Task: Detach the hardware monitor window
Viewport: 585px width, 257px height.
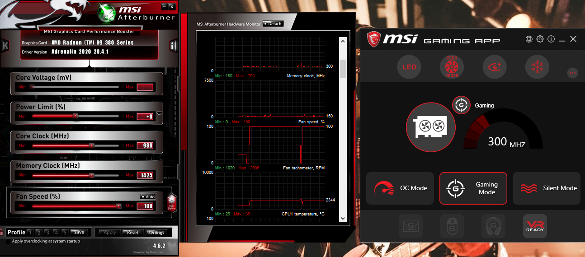Action: [x=273, y=24]
